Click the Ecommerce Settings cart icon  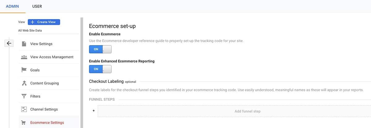pos(23,122)
